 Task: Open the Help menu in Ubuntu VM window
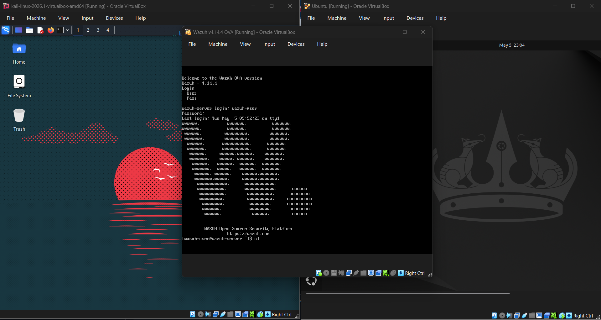point(441,18)
